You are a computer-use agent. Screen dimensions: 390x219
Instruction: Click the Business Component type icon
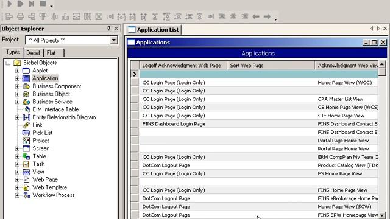click(26, 86)
